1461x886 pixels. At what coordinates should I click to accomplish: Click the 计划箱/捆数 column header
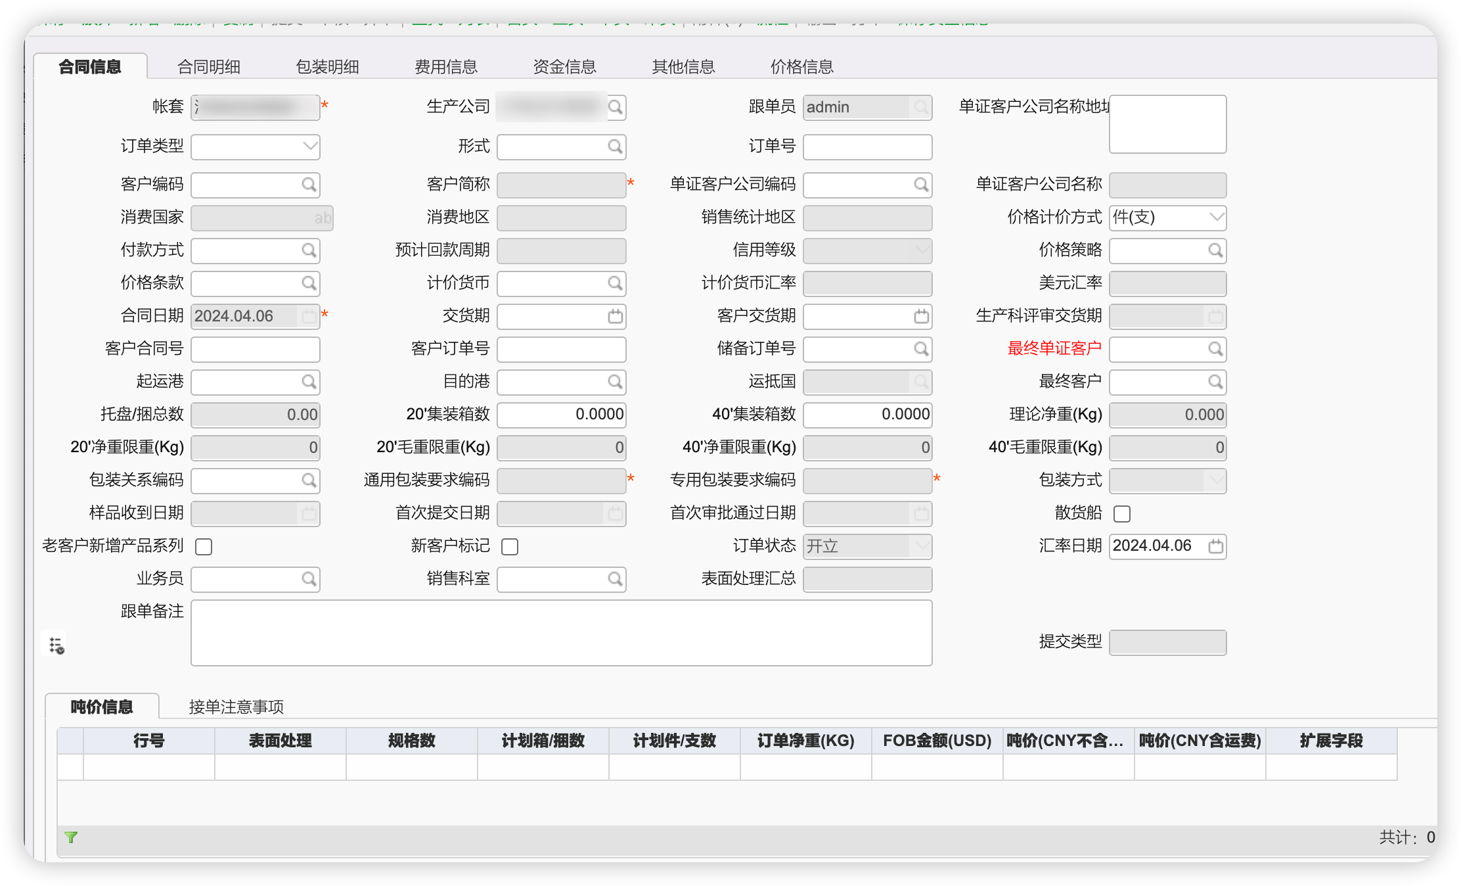[x=543, y=741]
